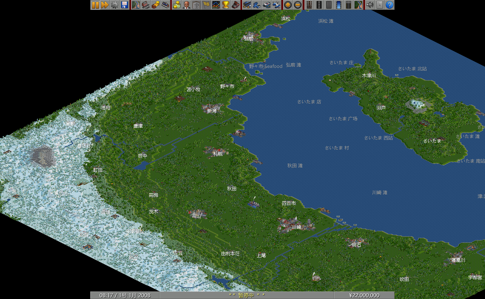Select the 苫小牧 town label
The height and width of the screenshot is (299, 485).
tap(193, 89)
